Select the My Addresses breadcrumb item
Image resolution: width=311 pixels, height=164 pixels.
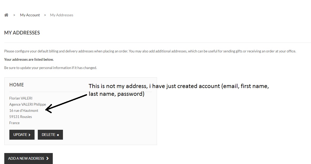62,15
